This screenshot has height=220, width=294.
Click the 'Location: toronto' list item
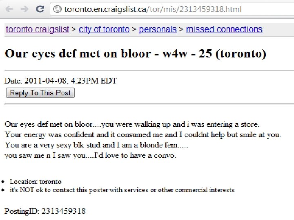(36, 182)
